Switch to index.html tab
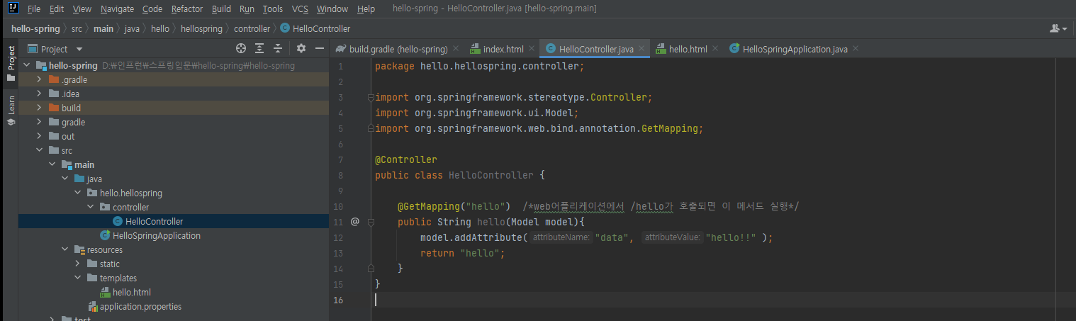This screenshot has width=1076, height=321. click(503, 49)
